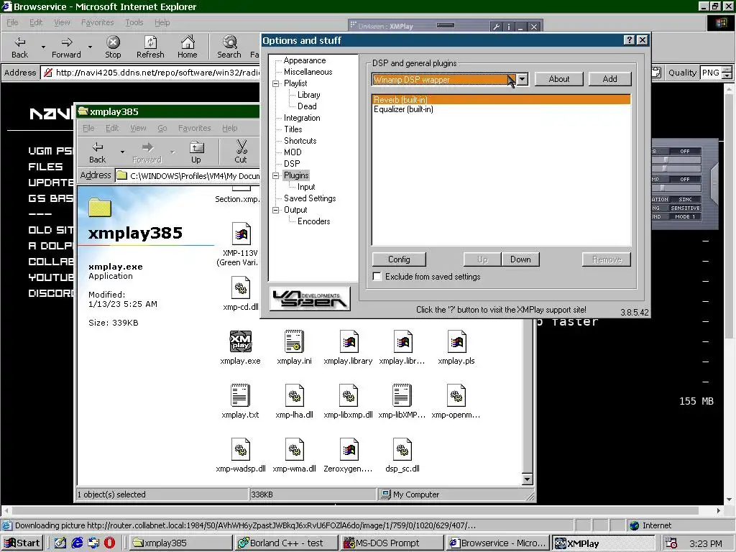Step the PNG Quality spinner up
The width and height of the screenshot is (736, 552).
pos(727,70)
